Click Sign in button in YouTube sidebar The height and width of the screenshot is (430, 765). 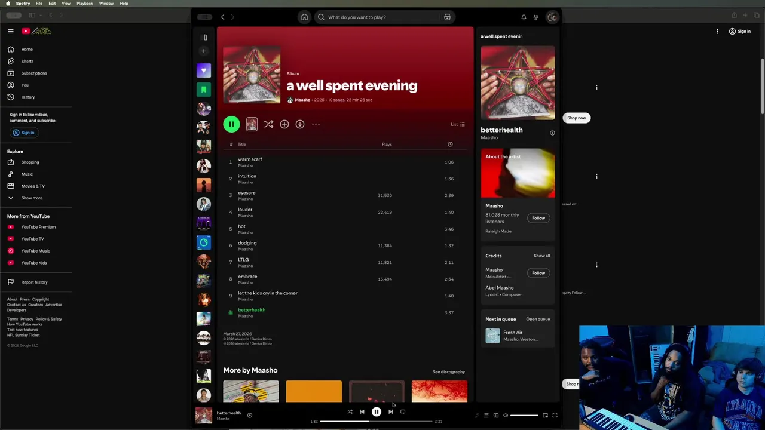(x=24, y=133)
